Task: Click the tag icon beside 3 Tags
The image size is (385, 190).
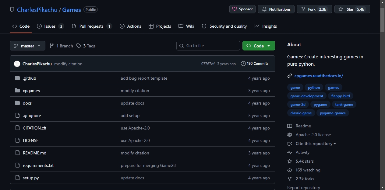Action: tap(79, 46)
